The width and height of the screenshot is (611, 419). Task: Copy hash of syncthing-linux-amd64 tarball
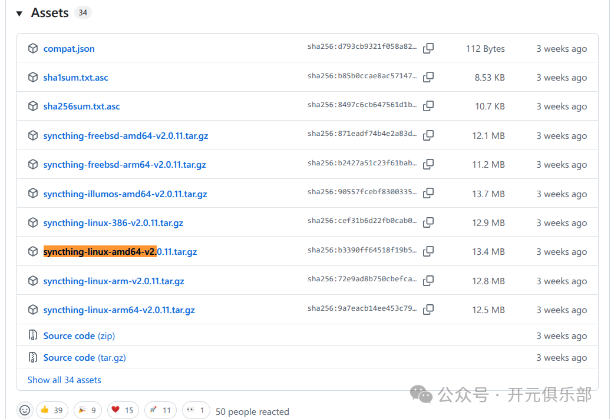428,251
